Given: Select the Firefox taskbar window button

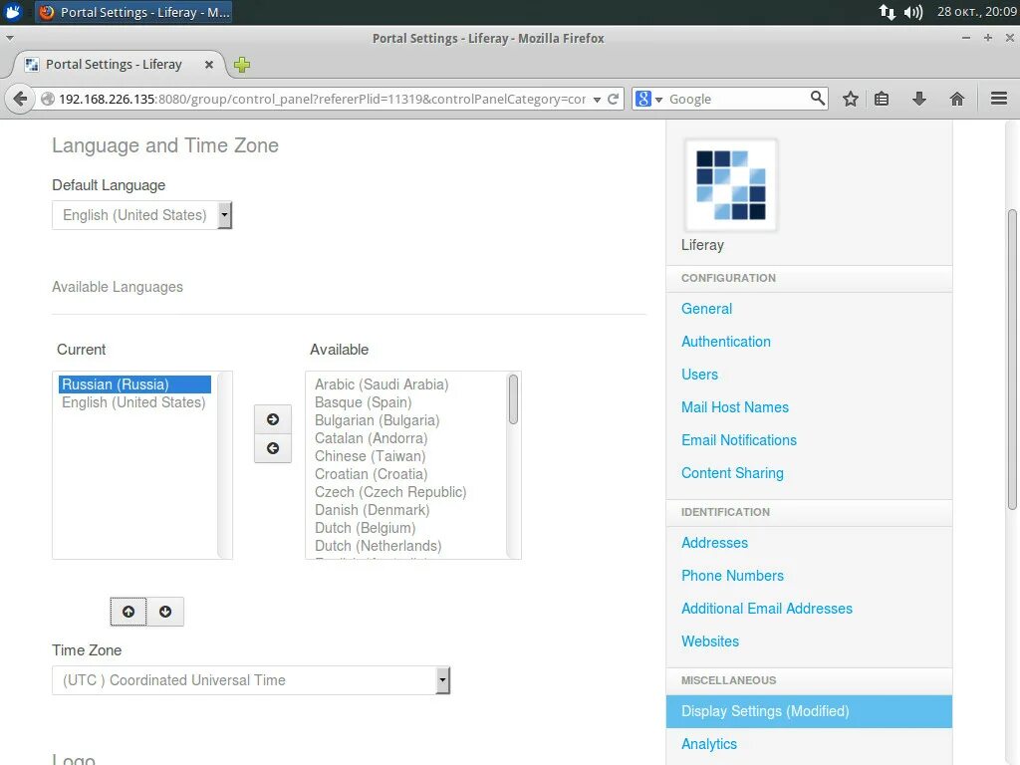Looking at the screenshot, I should pos(134,12).
